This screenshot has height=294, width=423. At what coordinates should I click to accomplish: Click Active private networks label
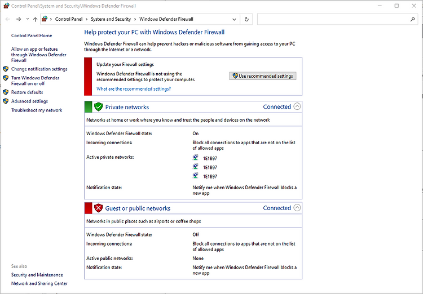(110, 157)
